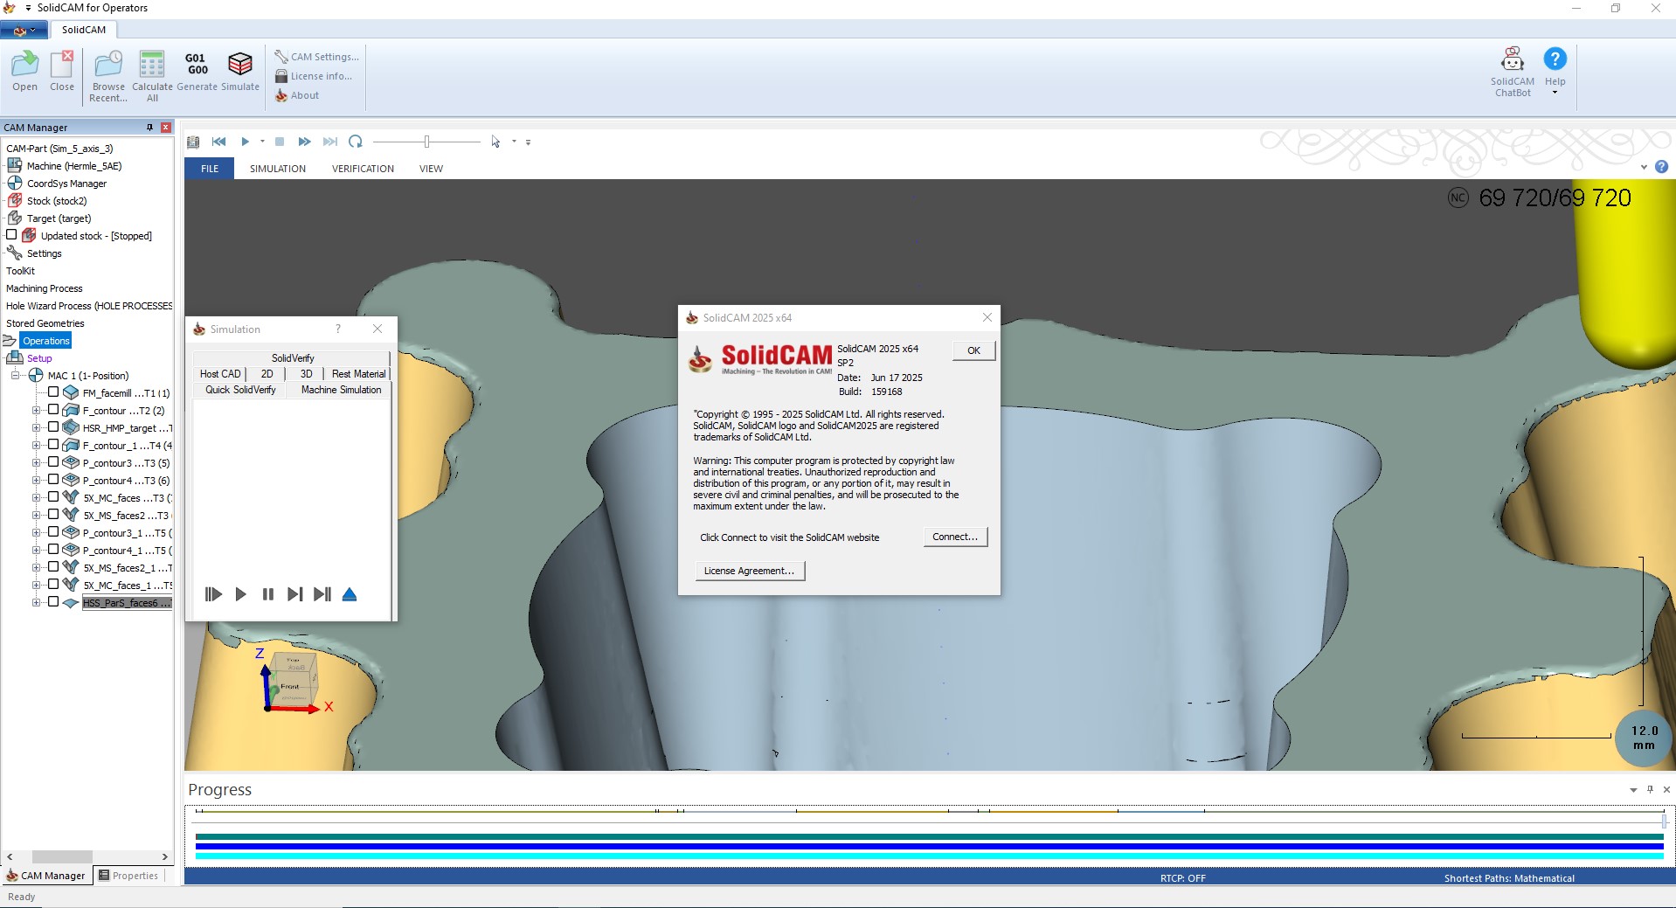Click step to next operation in Simulation dialog
The height and width of the screenshot is (908, 1676).
(x=322, y=594)
